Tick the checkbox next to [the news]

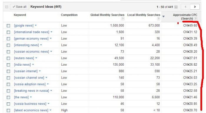click(9, 97)
